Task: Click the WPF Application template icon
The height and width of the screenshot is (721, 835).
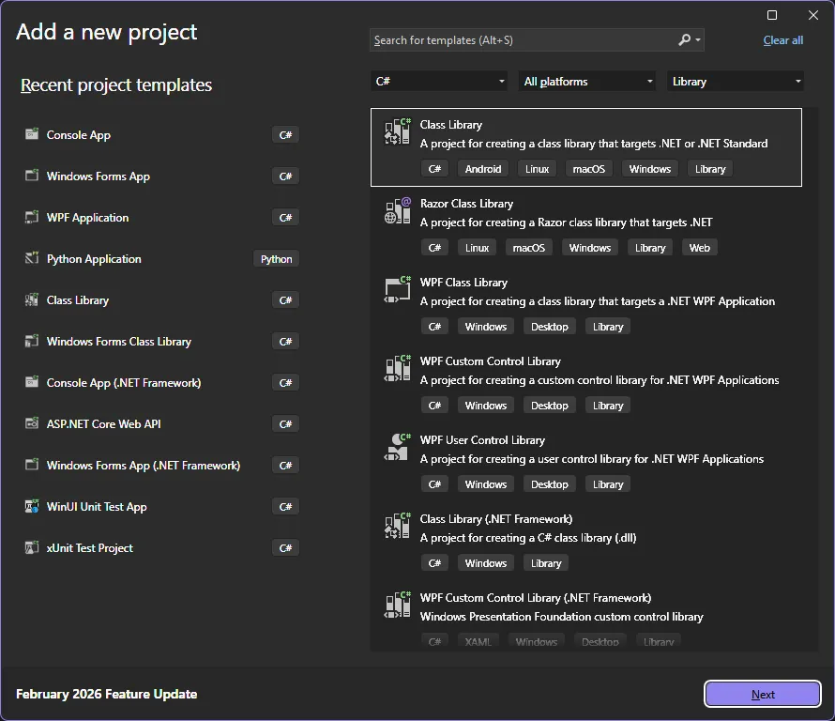Action: 32,217
